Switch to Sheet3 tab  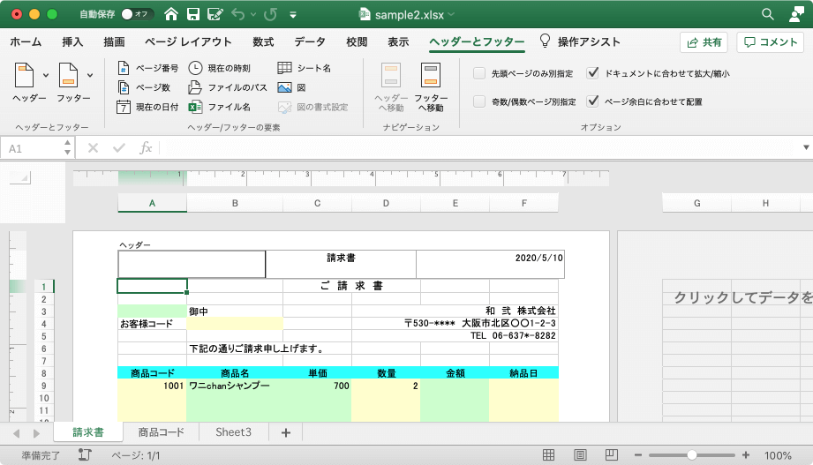coord(233,432)
